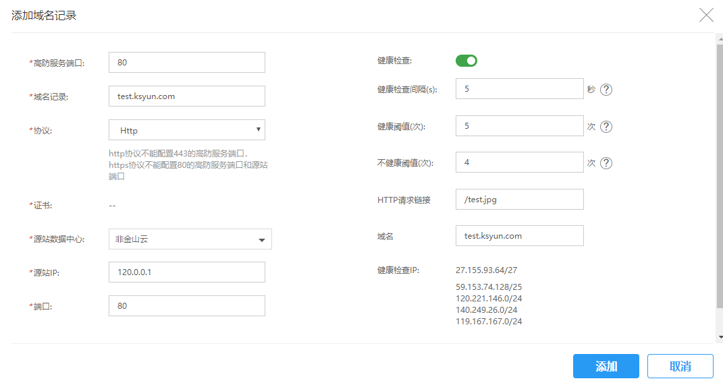The image size is (723, 385).
Task: Click the 健康检查间隔 input box
Action: pos(519,89)
